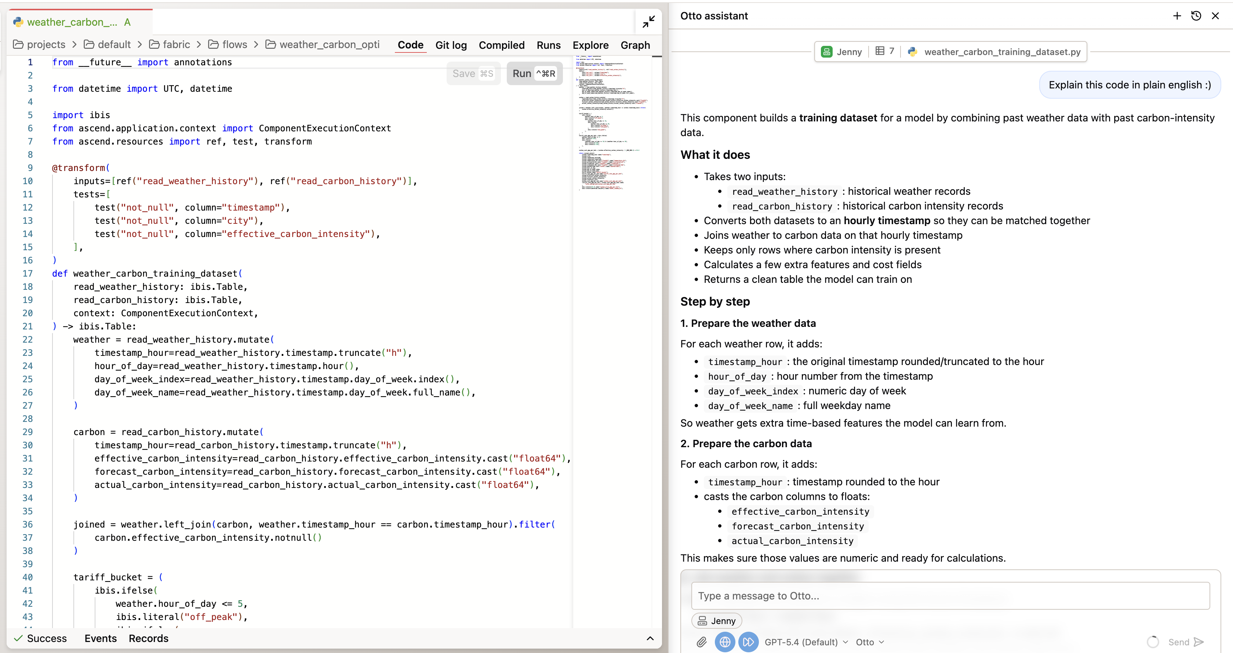
Task: Open the Otto agent dropdown
Action: [x=870, y=642]
